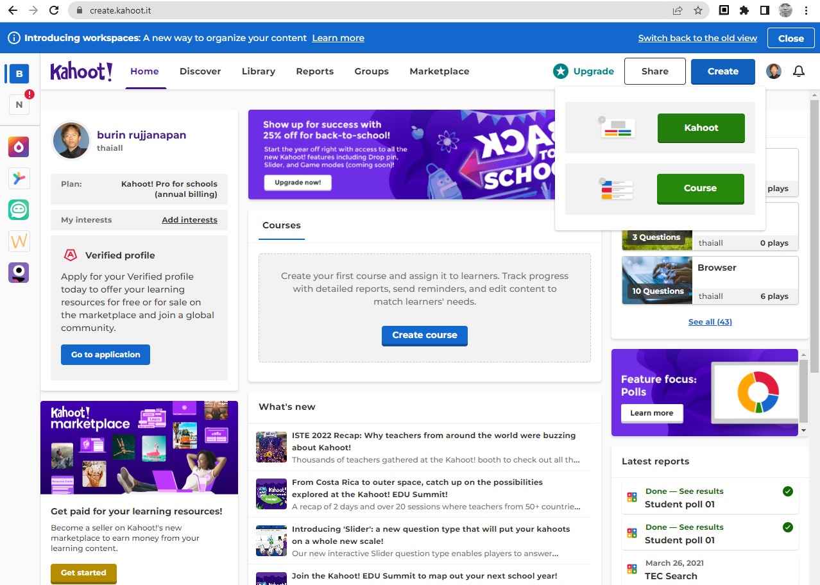Open the Chrome three-dot menu
The image size is (820, 585).
[806, 10]
